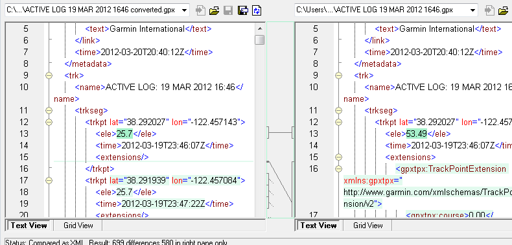The width and height of the screenshot is (512, 245).
Task: Click left pane closing metadata tag
Action: pos(88,64)
